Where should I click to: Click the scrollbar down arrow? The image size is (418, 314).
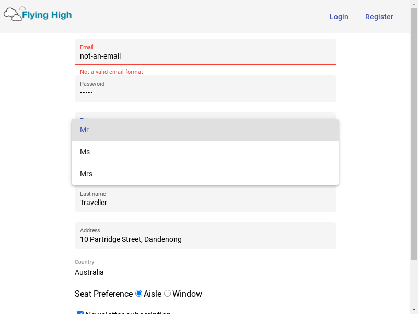pos(414,310)
